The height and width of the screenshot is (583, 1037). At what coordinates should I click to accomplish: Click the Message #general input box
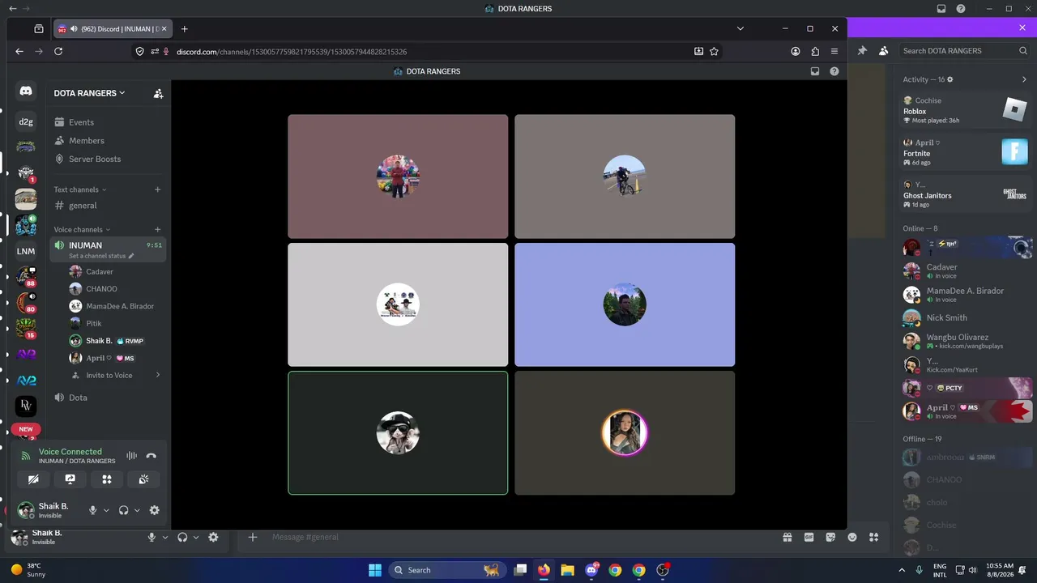pos(518,537)
